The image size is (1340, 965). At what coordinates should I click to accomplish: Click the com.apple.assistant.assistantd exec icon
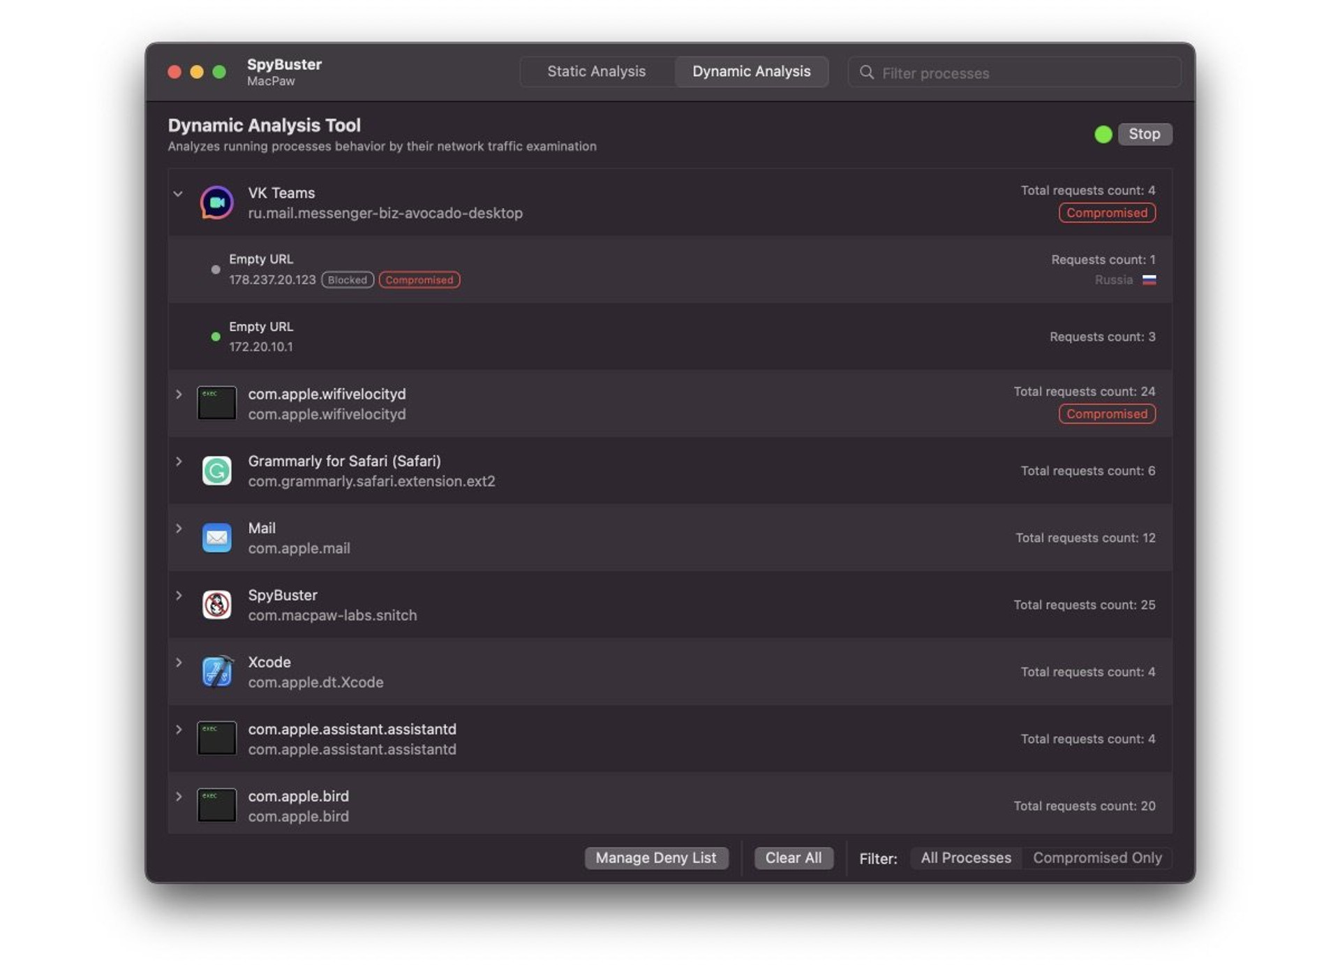click(x=216, y=738)
